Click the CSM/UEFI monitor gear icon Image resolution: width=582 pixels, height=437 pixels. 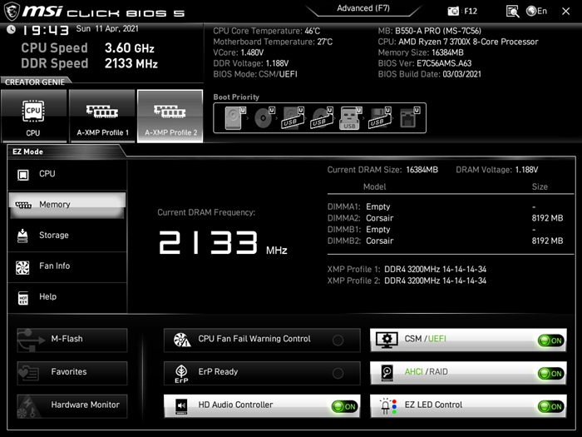[387, 340]
